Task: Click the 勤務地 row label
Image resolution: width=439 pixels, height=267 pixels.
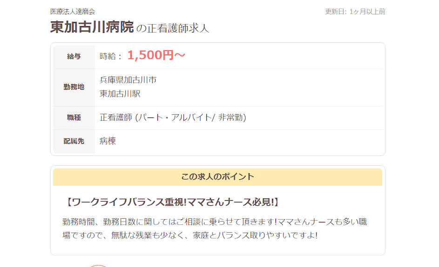Action: pyautogui.click(x=74, y=87)
